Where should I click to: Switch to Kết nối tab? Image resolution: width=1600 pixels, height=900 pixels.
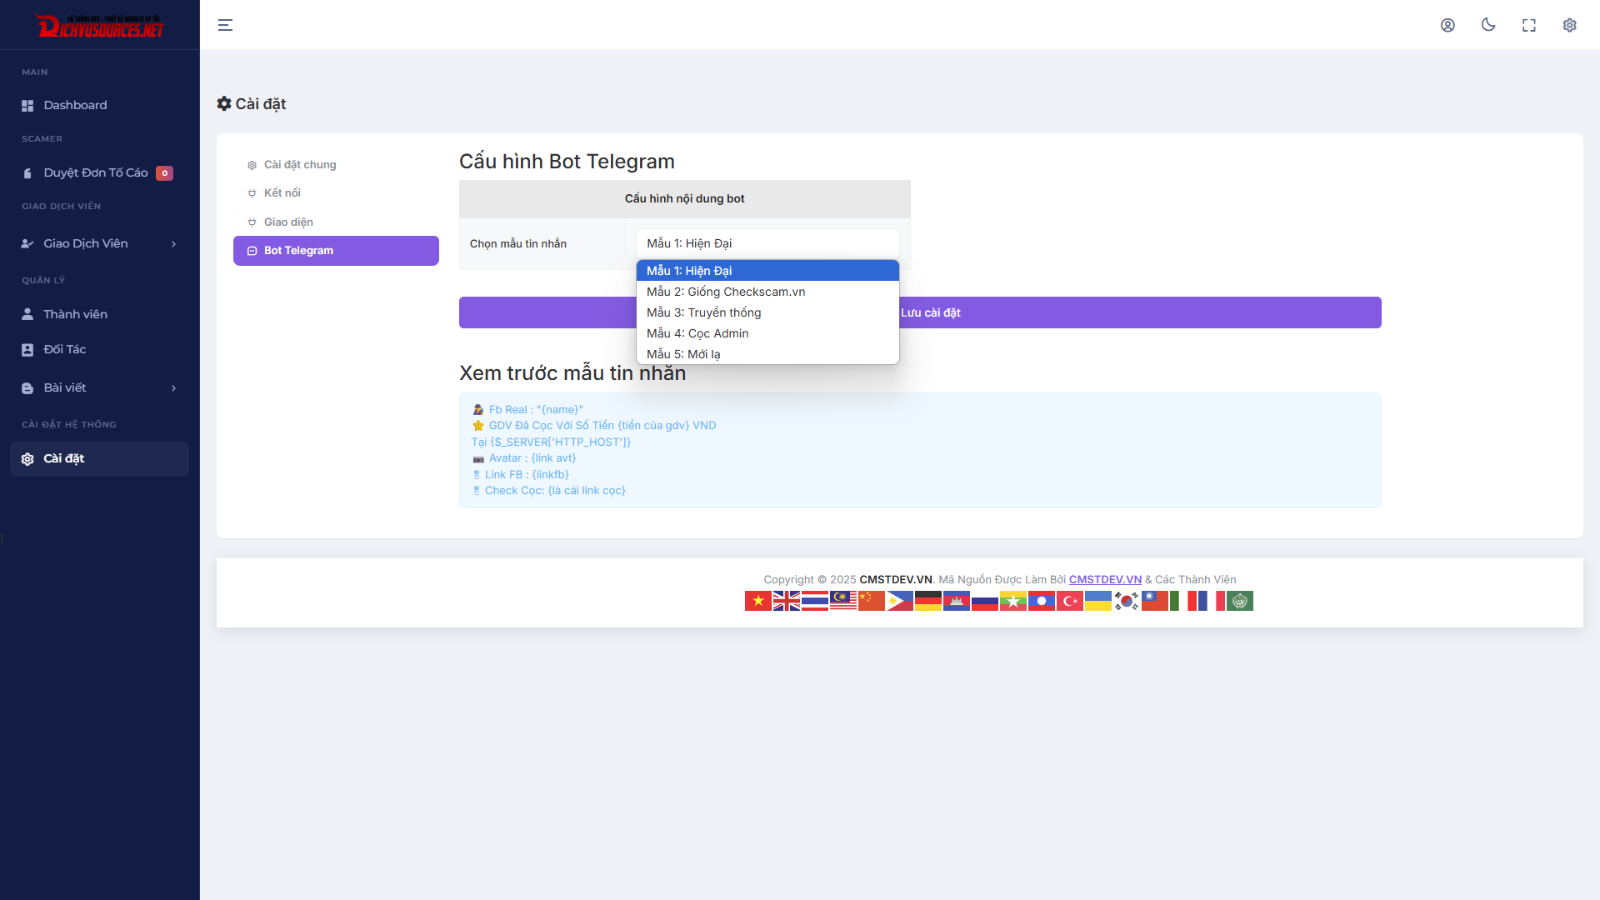[282, 192]
